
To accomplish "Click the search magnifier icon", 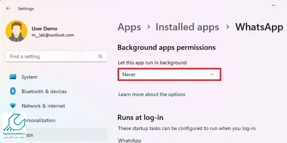I will [100, 56].
